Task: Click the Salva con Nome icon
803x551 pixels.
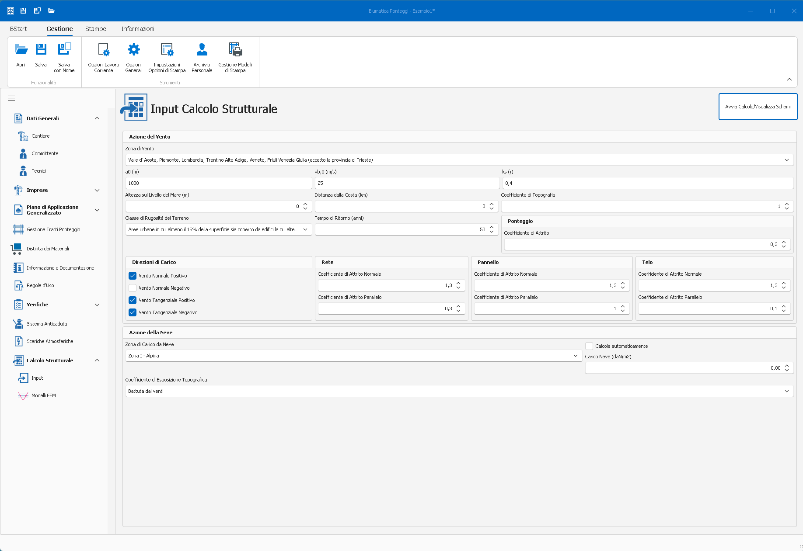Action: [64, 49]
